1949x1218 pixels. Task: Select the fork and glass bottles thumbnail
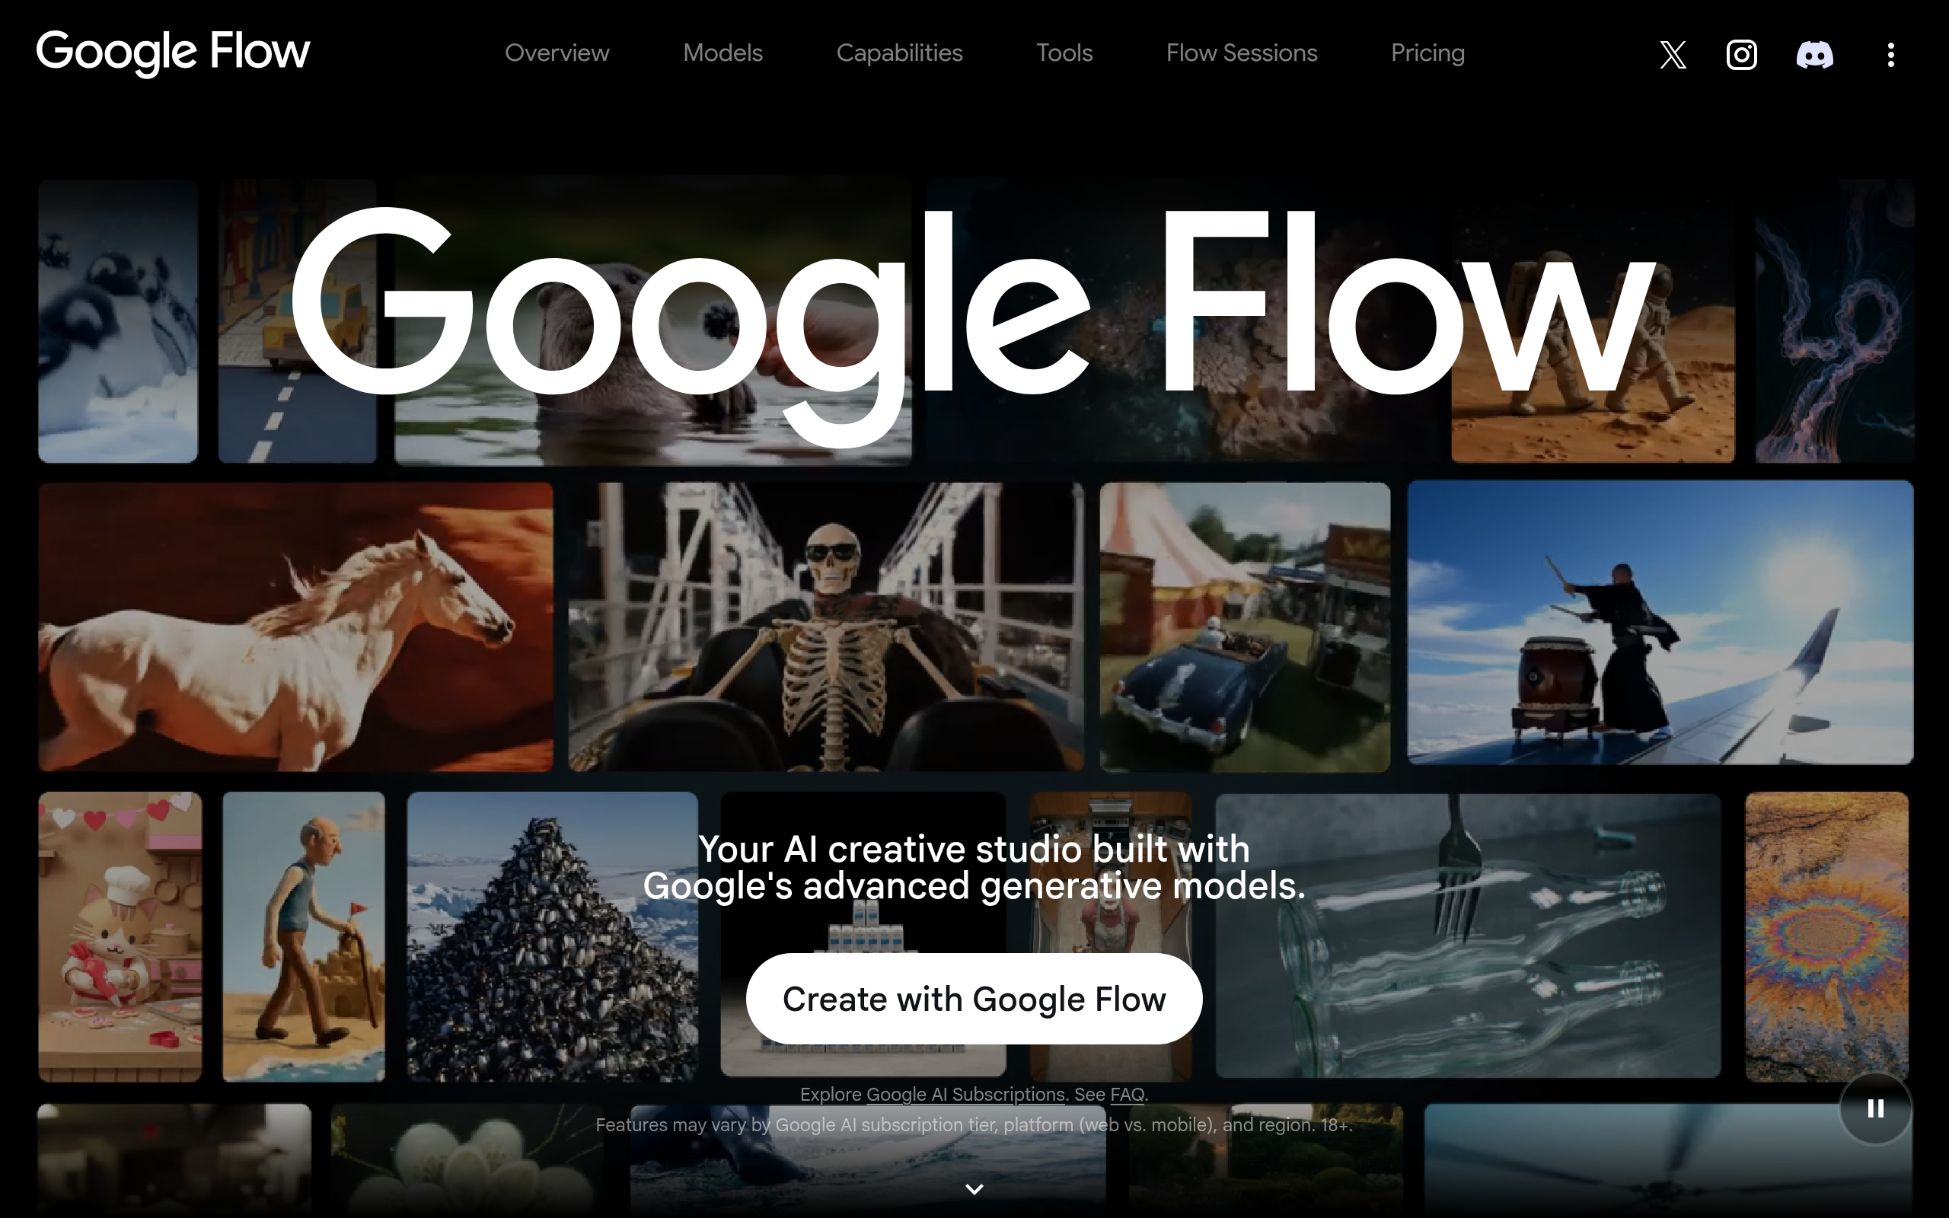coord(1467,936)
